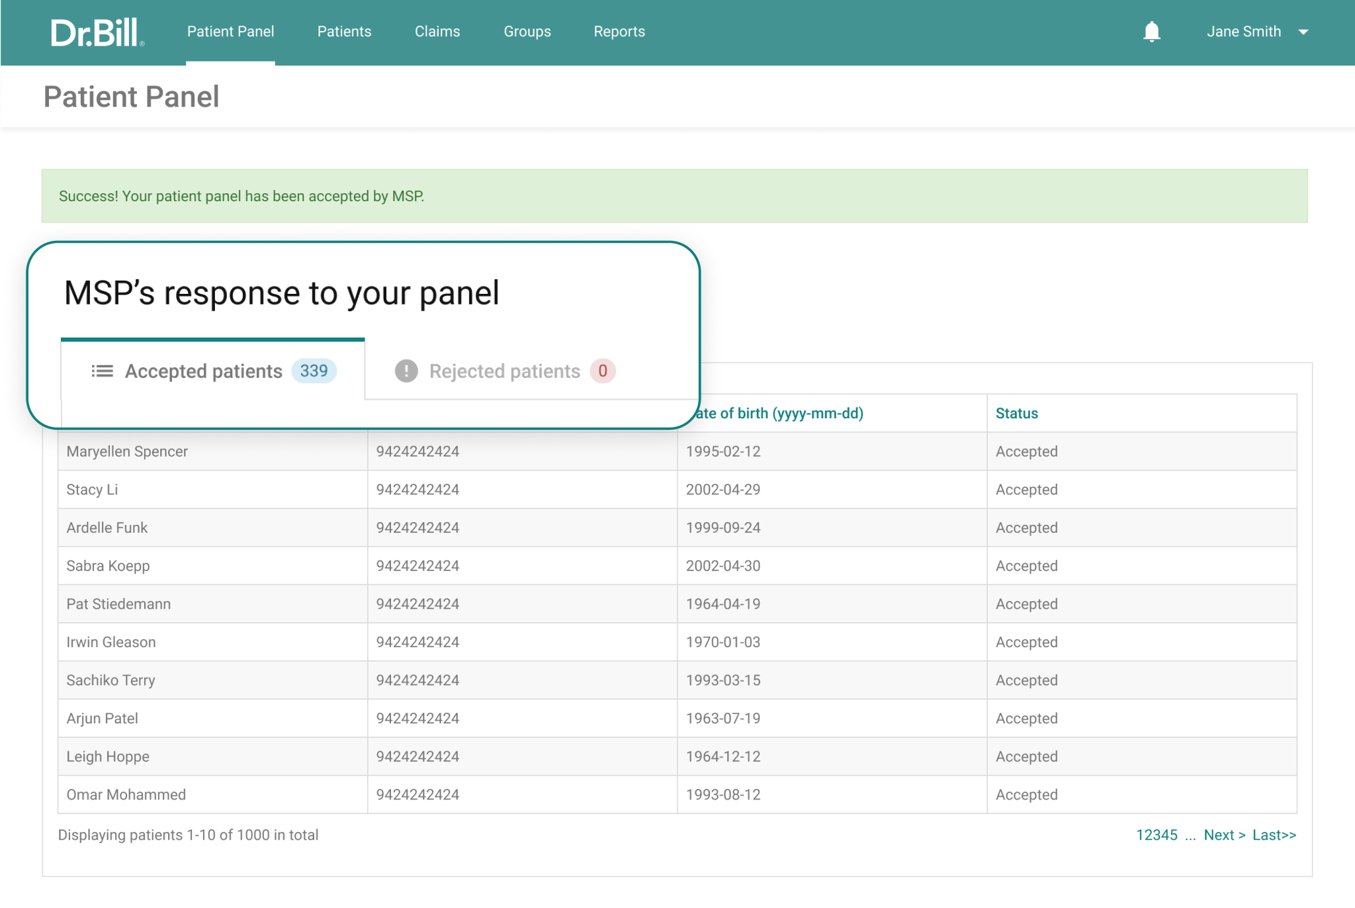This screenshot has width=1355, height=908.
Task: Open the Reports menu
Action: [619, 32]
